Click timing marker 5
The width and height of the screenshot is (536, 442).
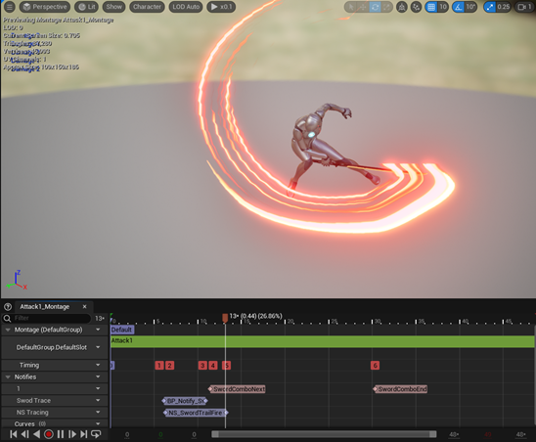coord(227,366)
